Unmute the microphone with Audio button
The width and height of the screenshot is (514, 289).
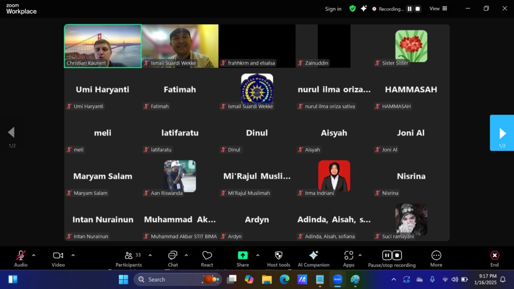[x=21, y=259]
